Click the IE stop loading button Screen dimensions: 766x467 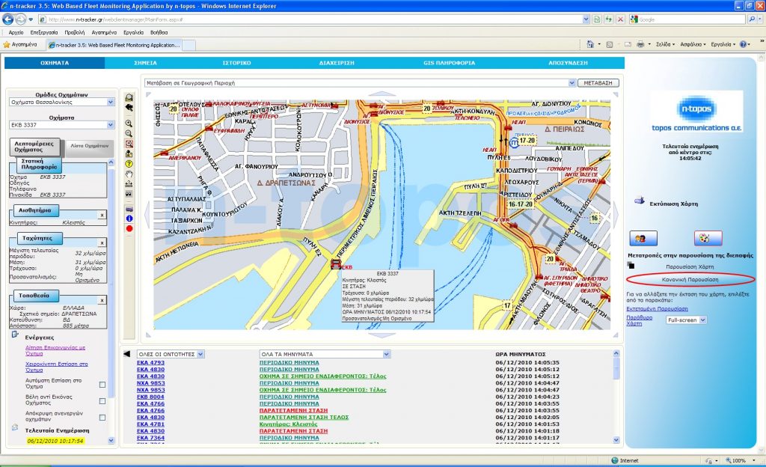(x=620, y=19)
